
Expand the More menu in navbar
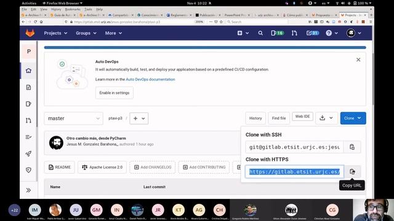pyautogui.click(x=113, y=33)
